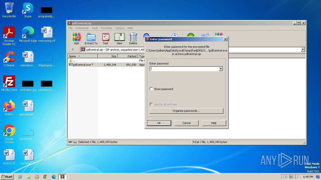Click the Organize passwords... button
This screenshot has width=321, height=180.
186,111
